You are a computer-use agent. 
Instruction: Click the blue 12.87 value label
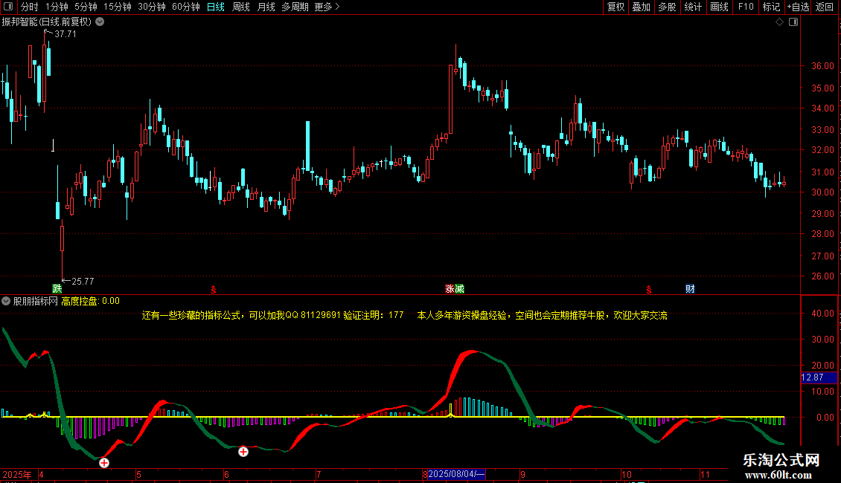click(x=819, y=377)
